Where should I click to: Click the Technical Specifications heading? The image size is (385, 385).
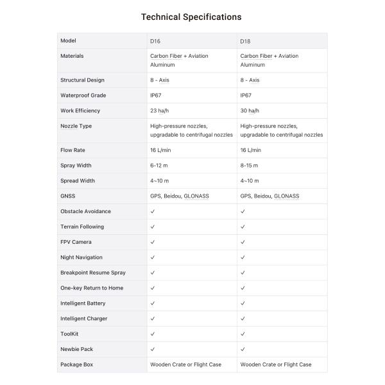tap(191, 17)
